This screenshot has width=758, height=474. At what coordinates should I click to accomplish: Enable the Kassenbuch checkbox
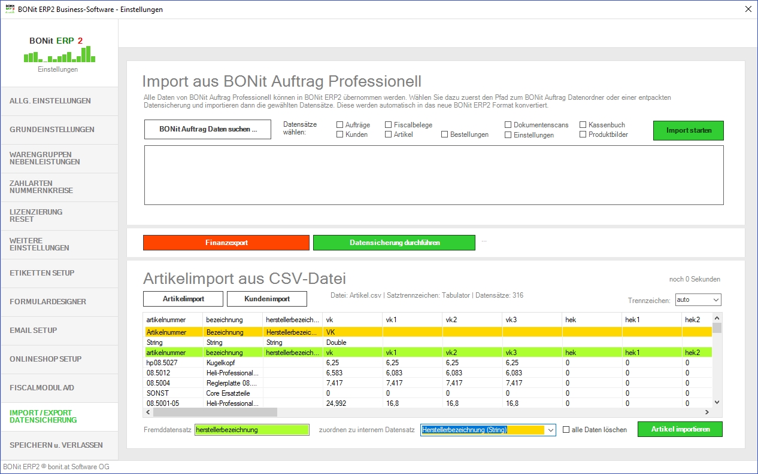[583, 125]
